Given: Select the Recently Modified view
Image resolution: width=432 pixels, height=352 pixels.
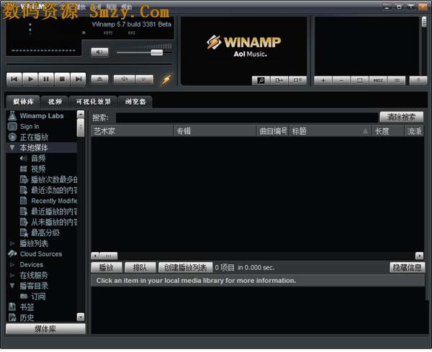Looking at the screenshot, I should pos(48,201).
